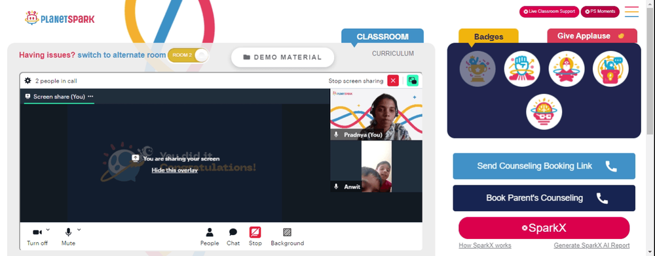Toggle the ROOM 2 switch
This screenshot has height=256, width=655.
(188, 56)
